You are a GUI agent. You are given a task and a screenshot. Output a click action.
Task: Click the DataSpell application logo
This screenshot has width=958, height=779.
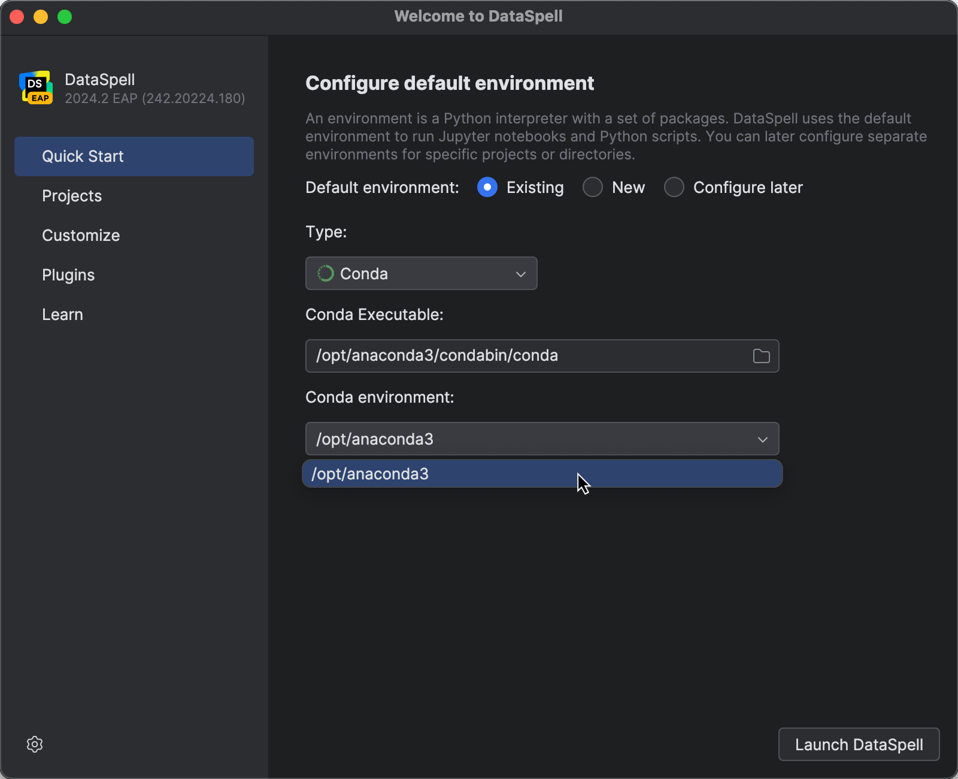pyautogui.click(x=36, y=87)
